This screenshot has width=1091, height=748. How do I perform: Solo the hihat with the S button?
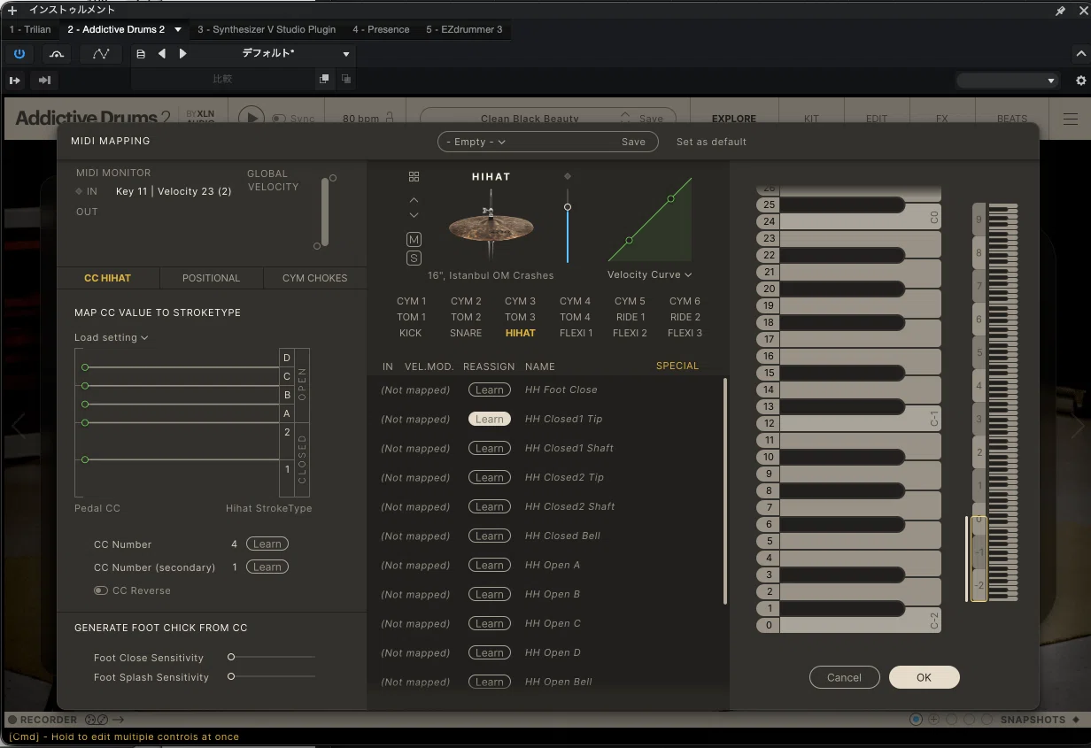(x=414, y=258)
